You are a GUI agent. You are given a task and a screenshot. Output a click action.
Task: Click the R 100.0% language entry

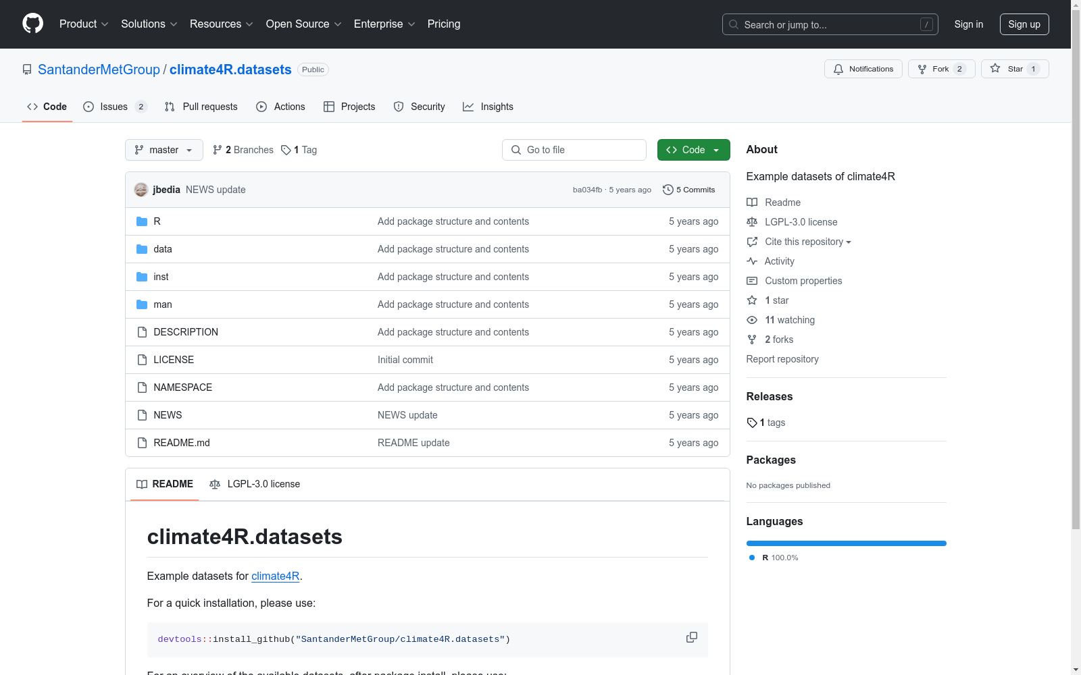[x=774, y=558]
